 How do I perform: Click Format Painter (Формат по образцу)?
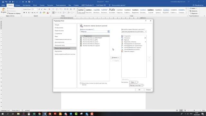pos(14,14)
